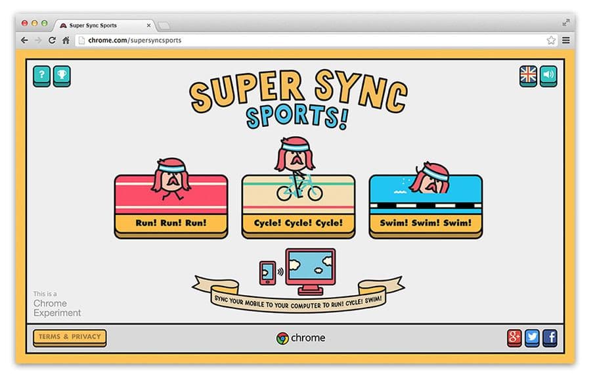Click the browser back arrow
This screenshot has width=591, height=378.
tap(24, 40)
